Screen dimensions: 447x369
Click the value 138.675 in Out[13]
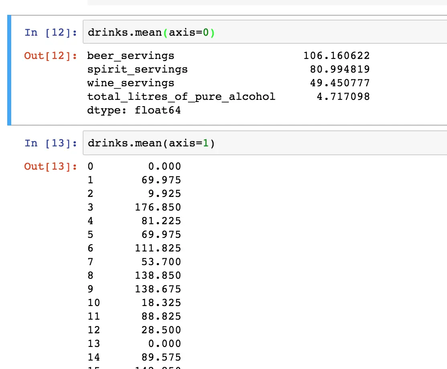(158, 289)
